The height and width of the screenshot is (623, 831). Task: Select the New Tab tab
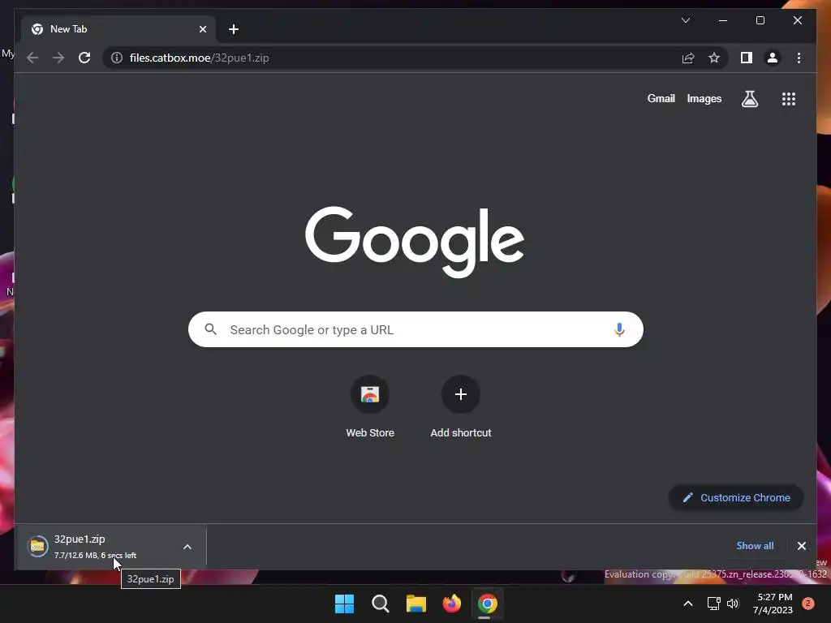pyautogui.click(x=118, y=29)
